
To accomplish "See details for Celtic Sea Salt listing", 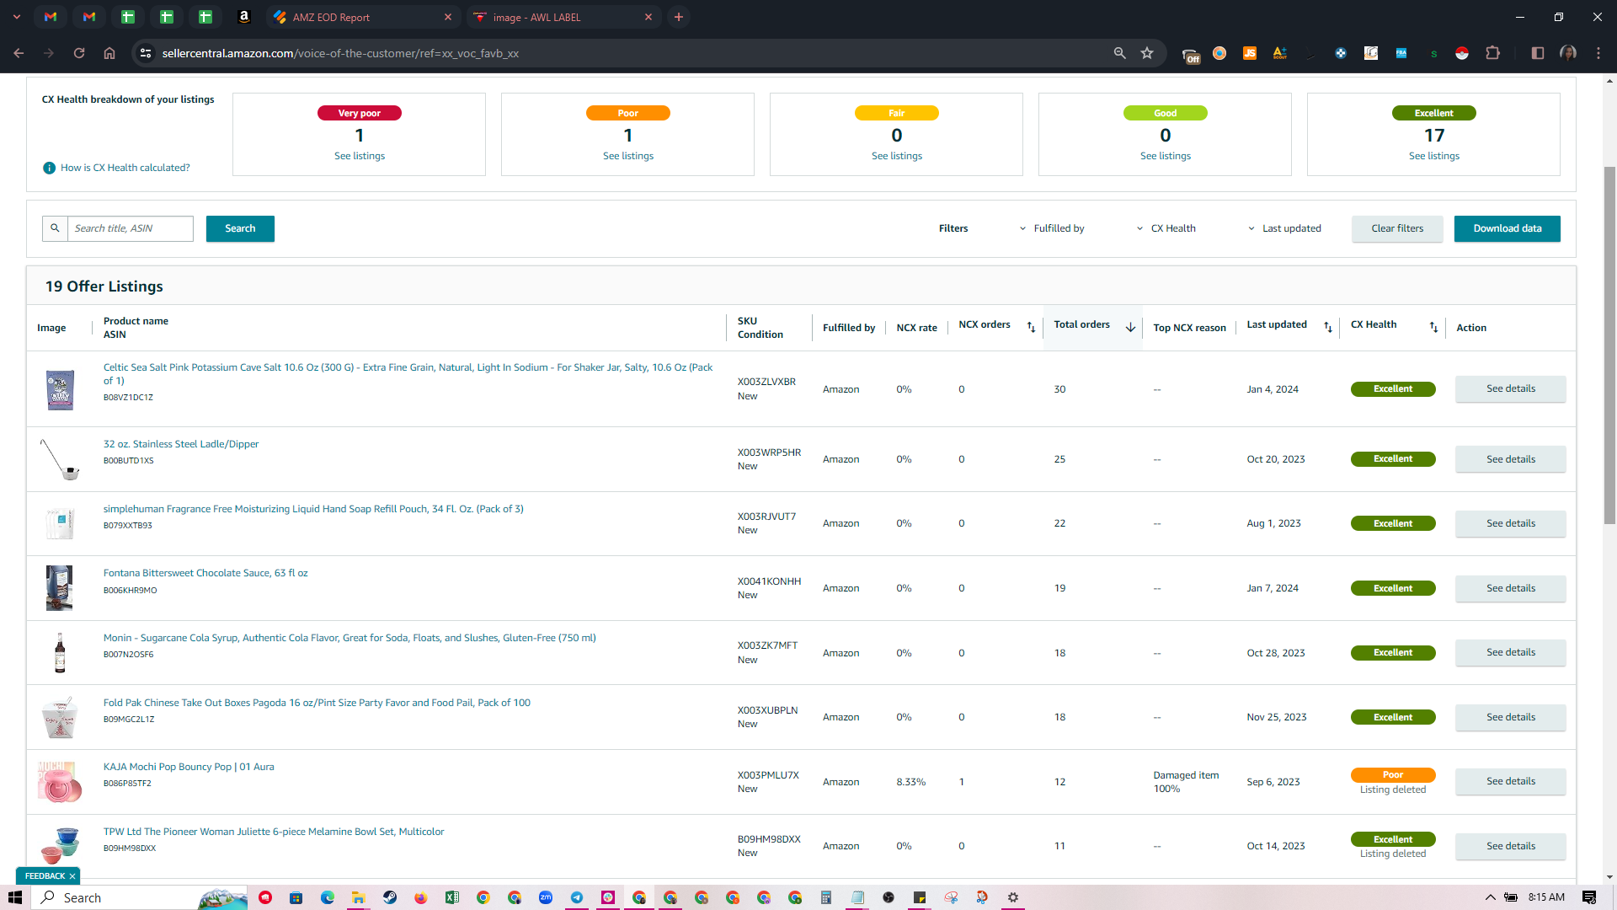I will (x=1511, y=388).
